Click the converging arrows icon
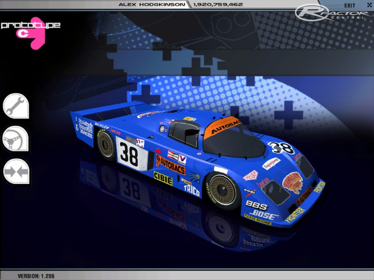 (16, 171)
